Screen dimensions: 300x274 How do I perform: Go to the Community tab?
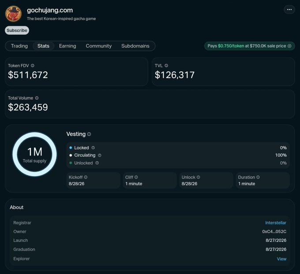[99, 46]
